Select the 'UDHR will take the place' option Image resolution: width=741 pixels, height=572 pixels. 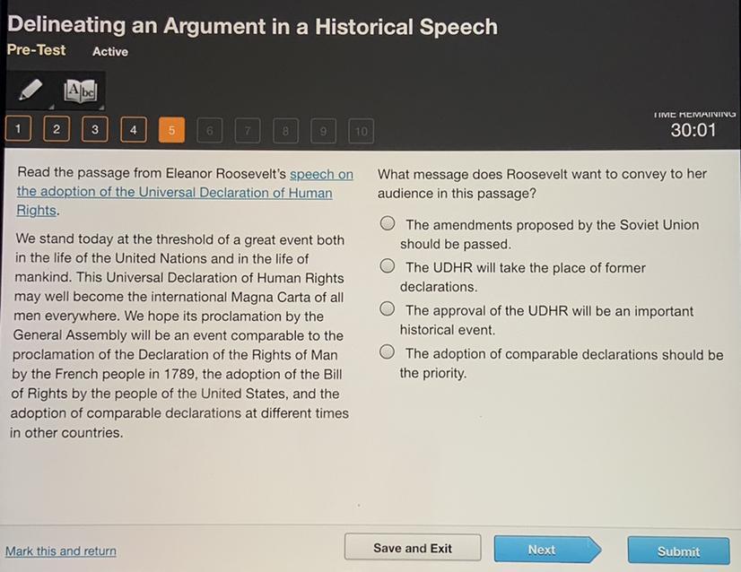pos(388,266)
